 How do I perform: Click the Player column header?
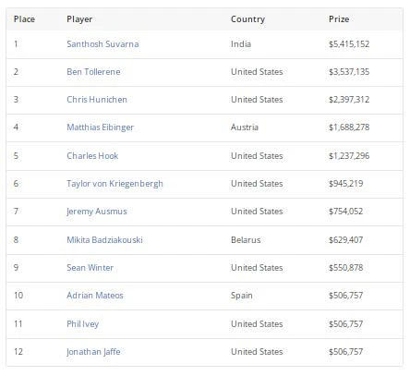pyautogui.click(x=79, y=19)
